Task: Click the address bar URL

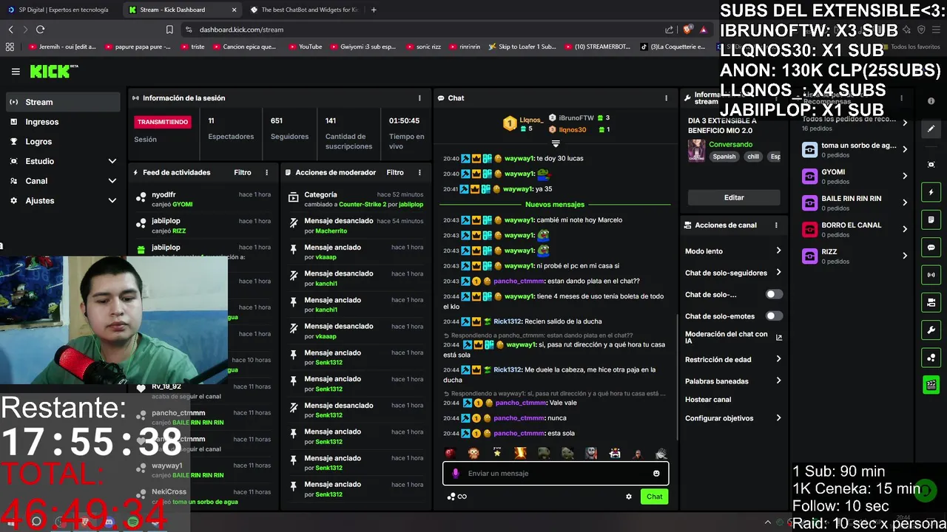Action: 241,30
